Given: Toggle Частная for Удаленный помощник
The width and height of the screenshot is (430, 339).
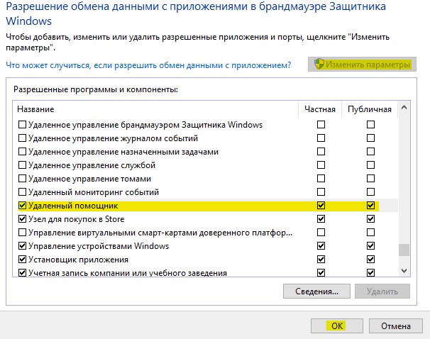Looking at the screenshot, I should (x=321, y=205).
